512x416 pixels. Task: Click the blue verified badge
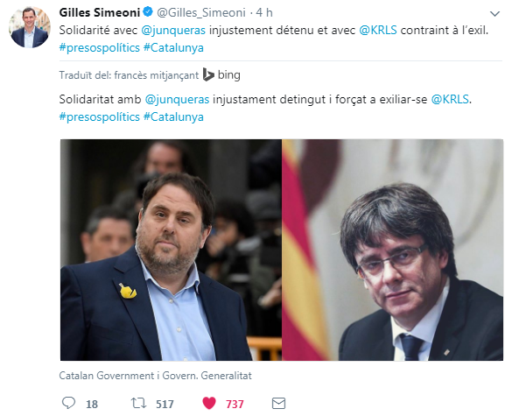[148, 12]
